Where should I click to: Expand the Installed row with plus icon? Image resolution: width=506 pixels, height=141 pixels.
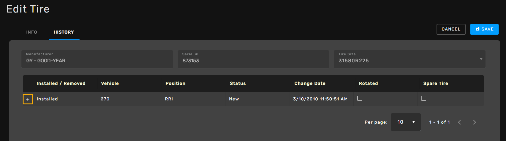28,99
